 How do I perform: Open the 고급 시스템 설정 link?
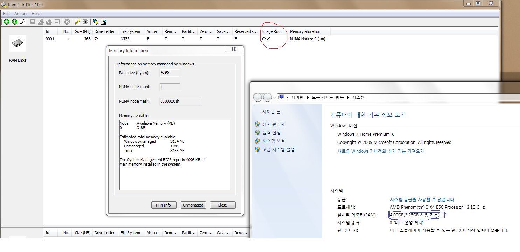[x=279, y=149]
